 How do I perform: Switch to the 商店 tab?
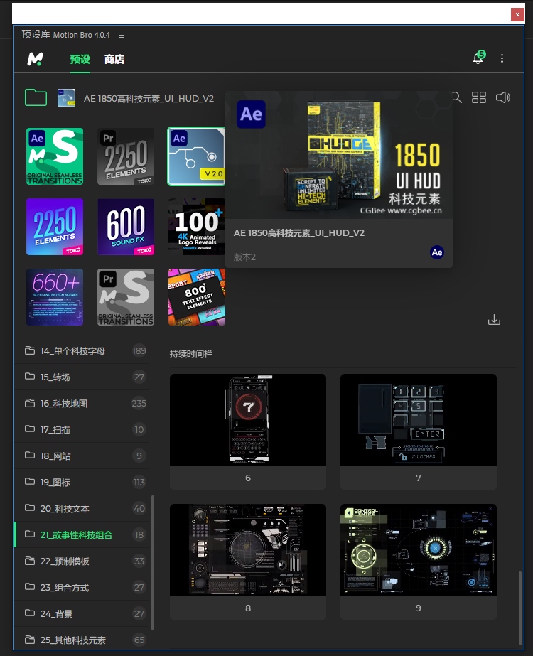(x=114, y=60)
